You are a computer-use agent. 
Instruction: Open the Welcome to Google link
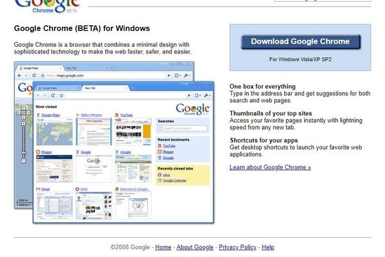pyautogui.click(x=134, y=189)
